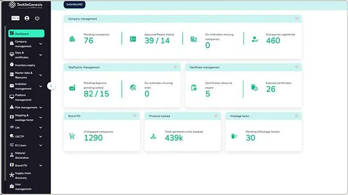Click the Companies registered person icon
Screen dimensions: 348x195
pyautogui.click(x=255, y=40)
